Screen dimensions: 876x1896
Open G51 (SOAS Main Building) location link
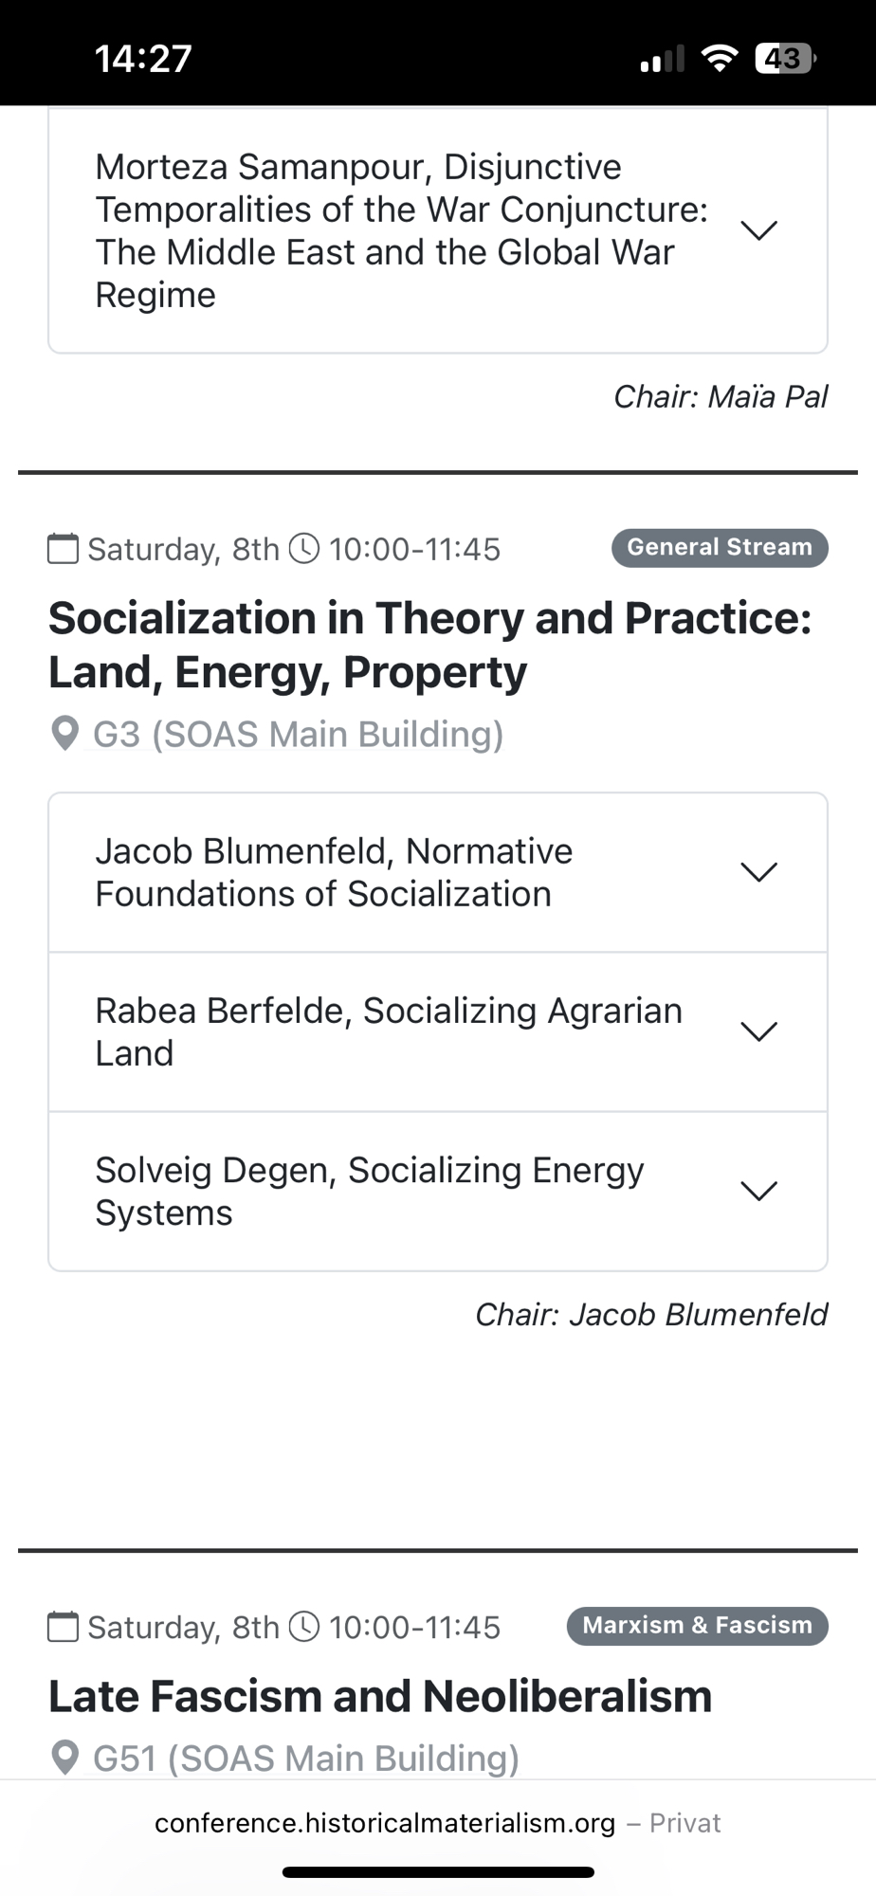pos(305,1759)
